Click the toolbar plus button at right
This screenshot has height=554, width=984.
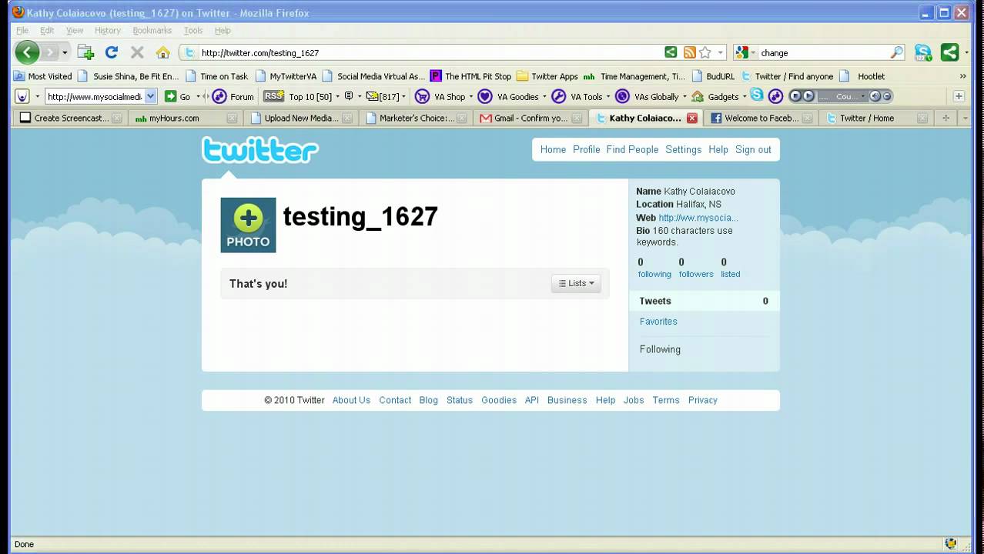point(959,96)
